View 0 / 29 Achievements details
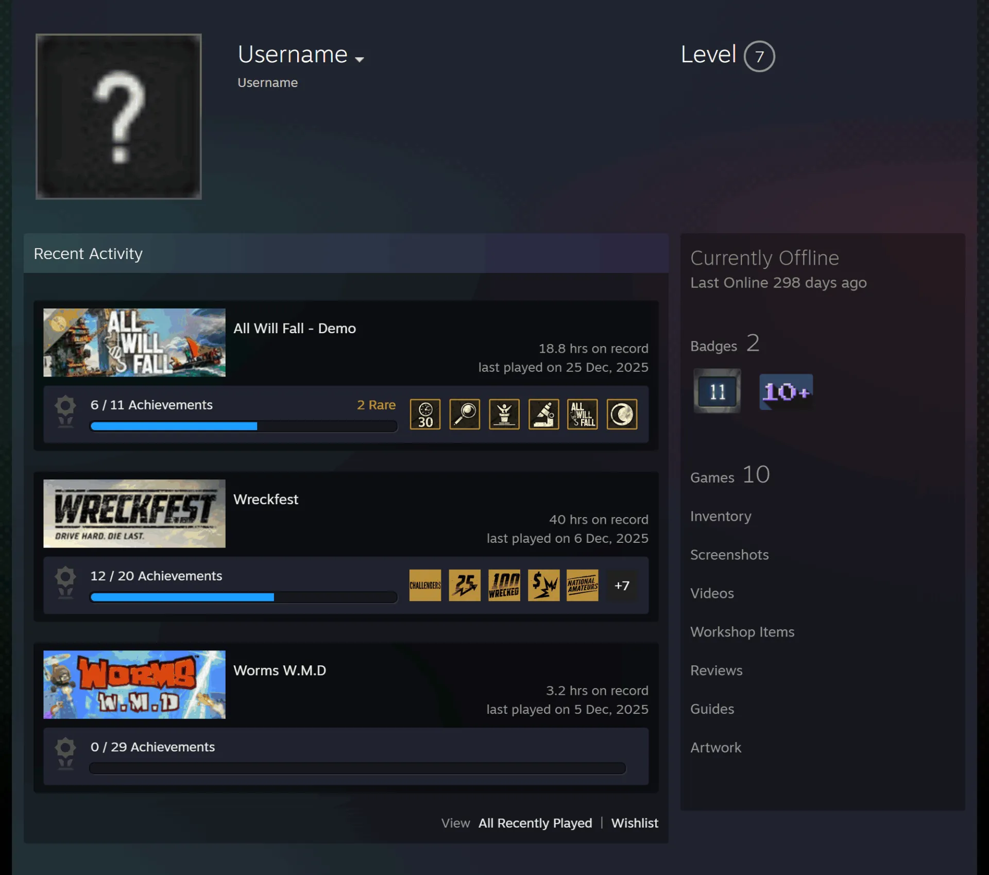The width and height of the screenshot is (989, 875). click(152, 747)
